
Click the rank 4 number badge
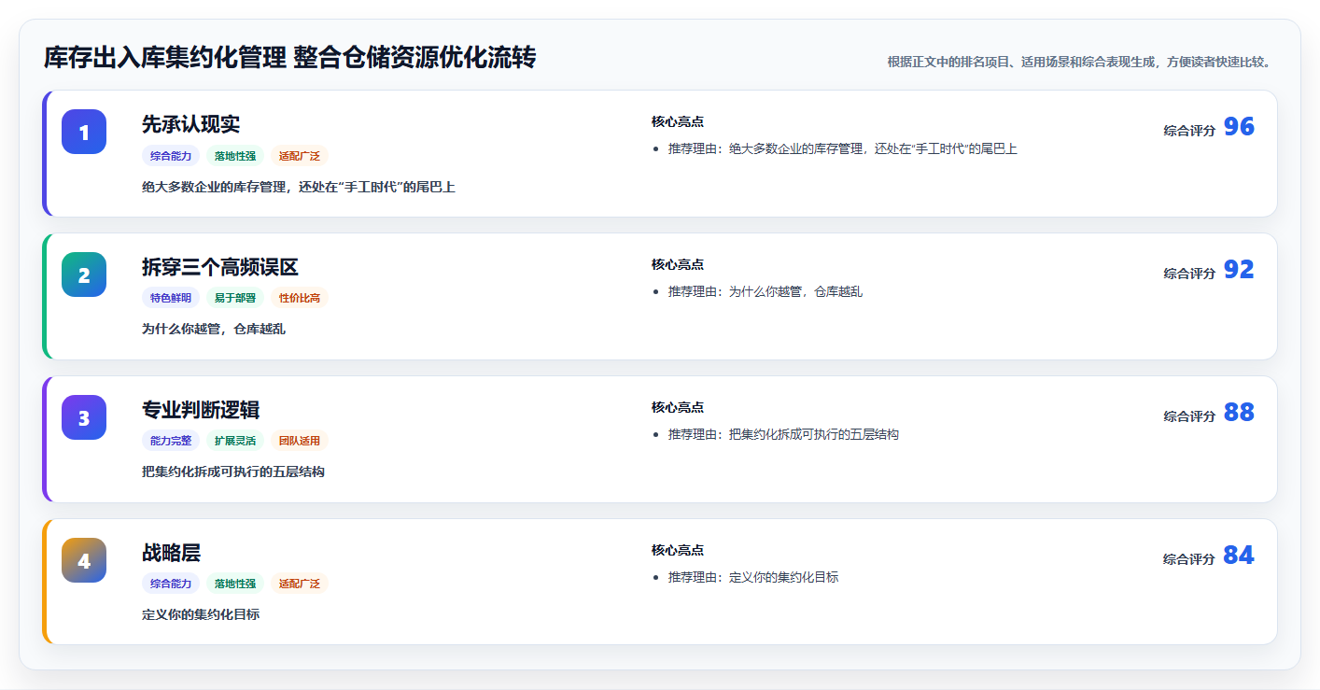(84, 560)
